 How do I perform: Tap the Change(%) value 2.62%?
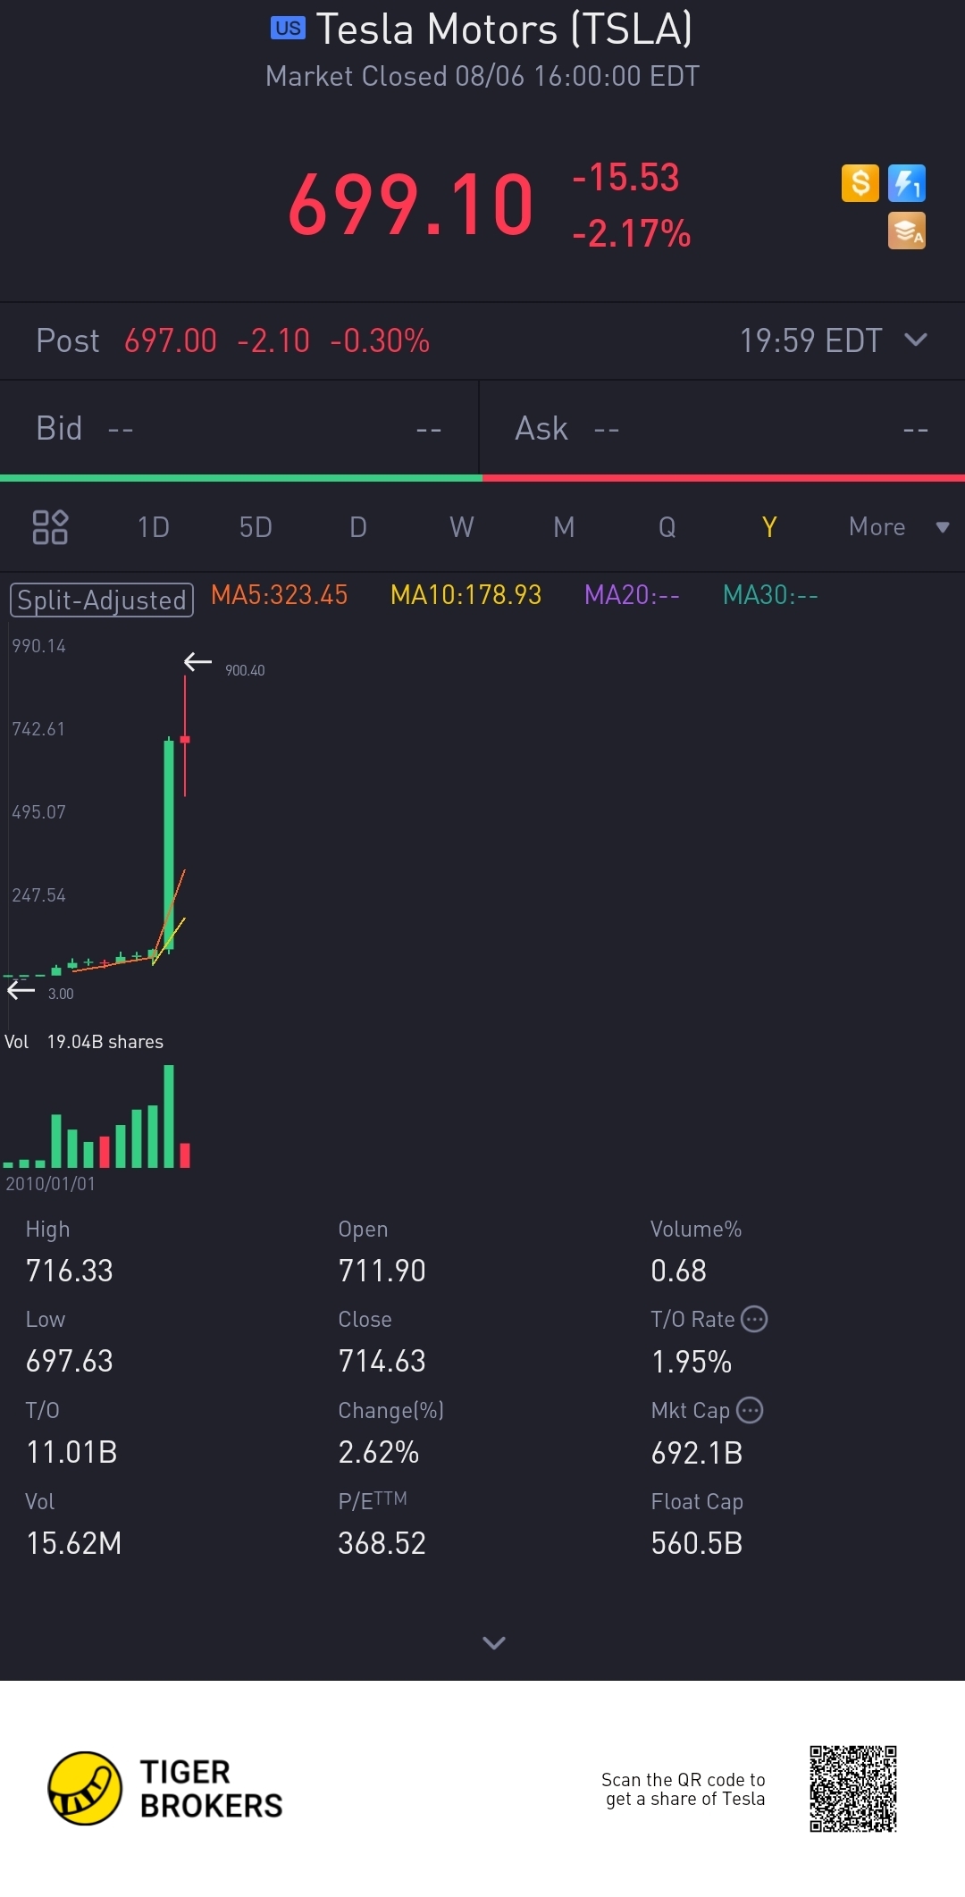[x=379, y=1452]
